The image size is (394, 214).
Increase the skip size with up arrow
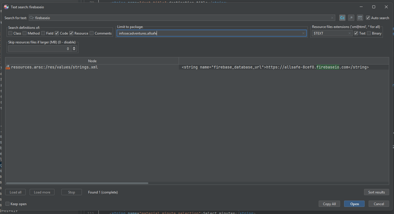(x=74, y=47)
